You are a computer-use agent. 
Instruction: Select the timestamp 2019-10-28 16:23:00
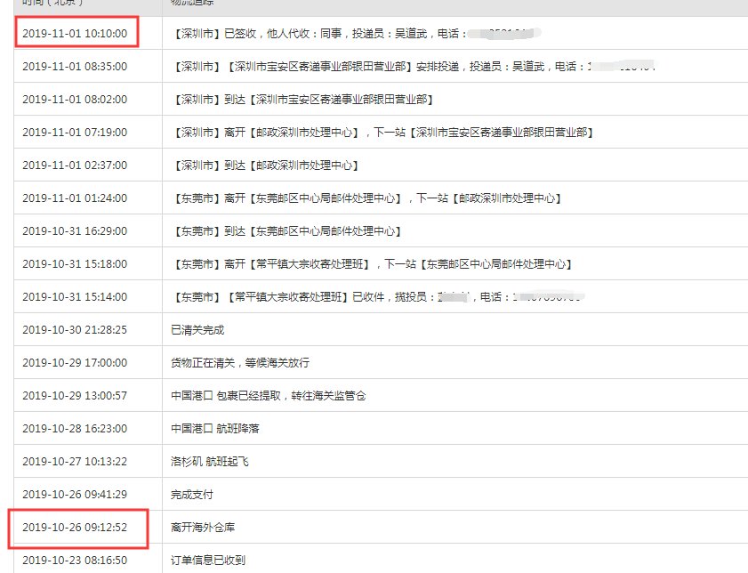click(x=75, y=429)
